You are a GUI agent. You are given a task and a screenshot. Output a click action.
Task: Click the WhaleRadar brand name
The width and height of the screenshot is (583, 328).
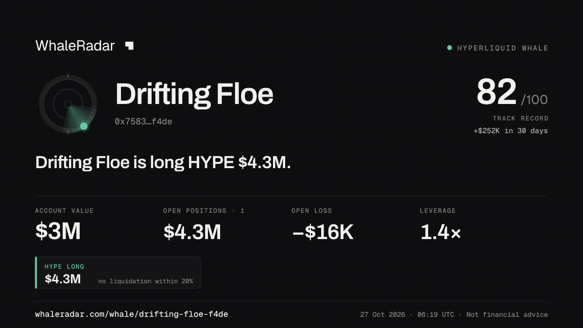pyautogui.click(x=75, y=46)
